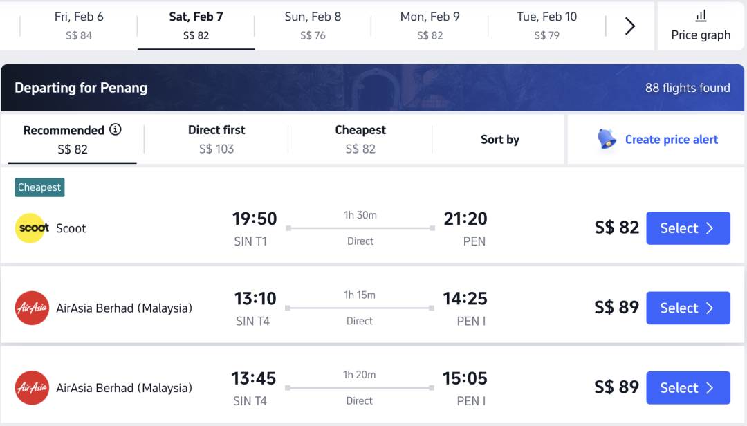Screen dimensions: 747x426
Task: Click AirAsia logo on 13:10 flight
Action: (x=32, y=308)
